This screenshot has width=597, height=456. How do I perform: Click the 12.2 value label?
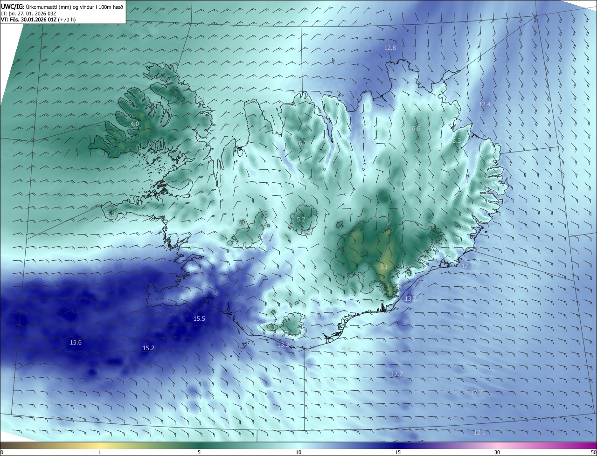[476, 392]
